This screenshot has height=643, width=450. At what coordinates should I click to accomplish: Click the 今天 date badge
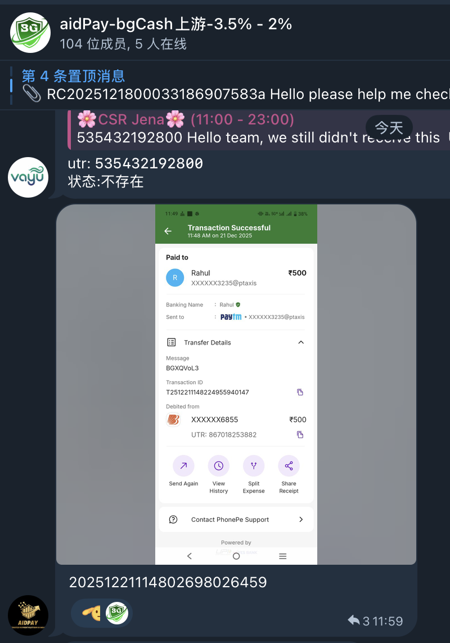pyautogui.click(x=389, y=128)
